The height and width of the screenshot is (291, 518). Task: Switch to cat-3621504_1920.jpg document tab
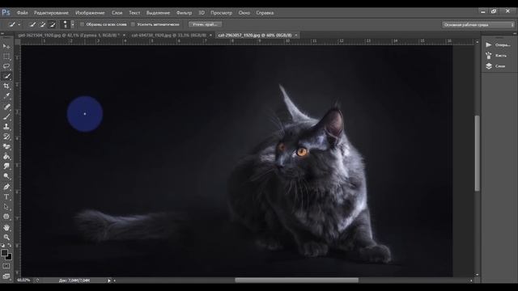[69, 35]
